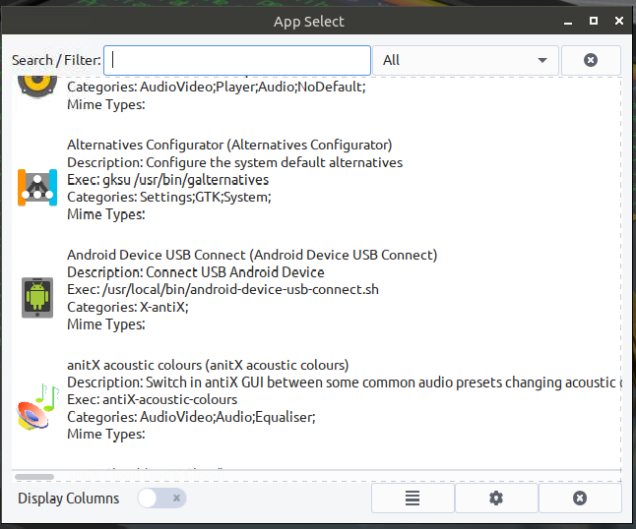The image size is (636, 529).
Task: Toggle the Display Columns switch
Action: coord(161,498)
